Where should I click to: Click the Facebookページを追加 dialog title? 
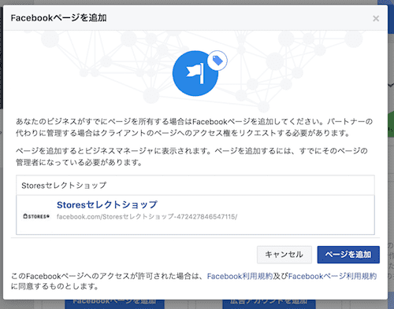point(58,18)
